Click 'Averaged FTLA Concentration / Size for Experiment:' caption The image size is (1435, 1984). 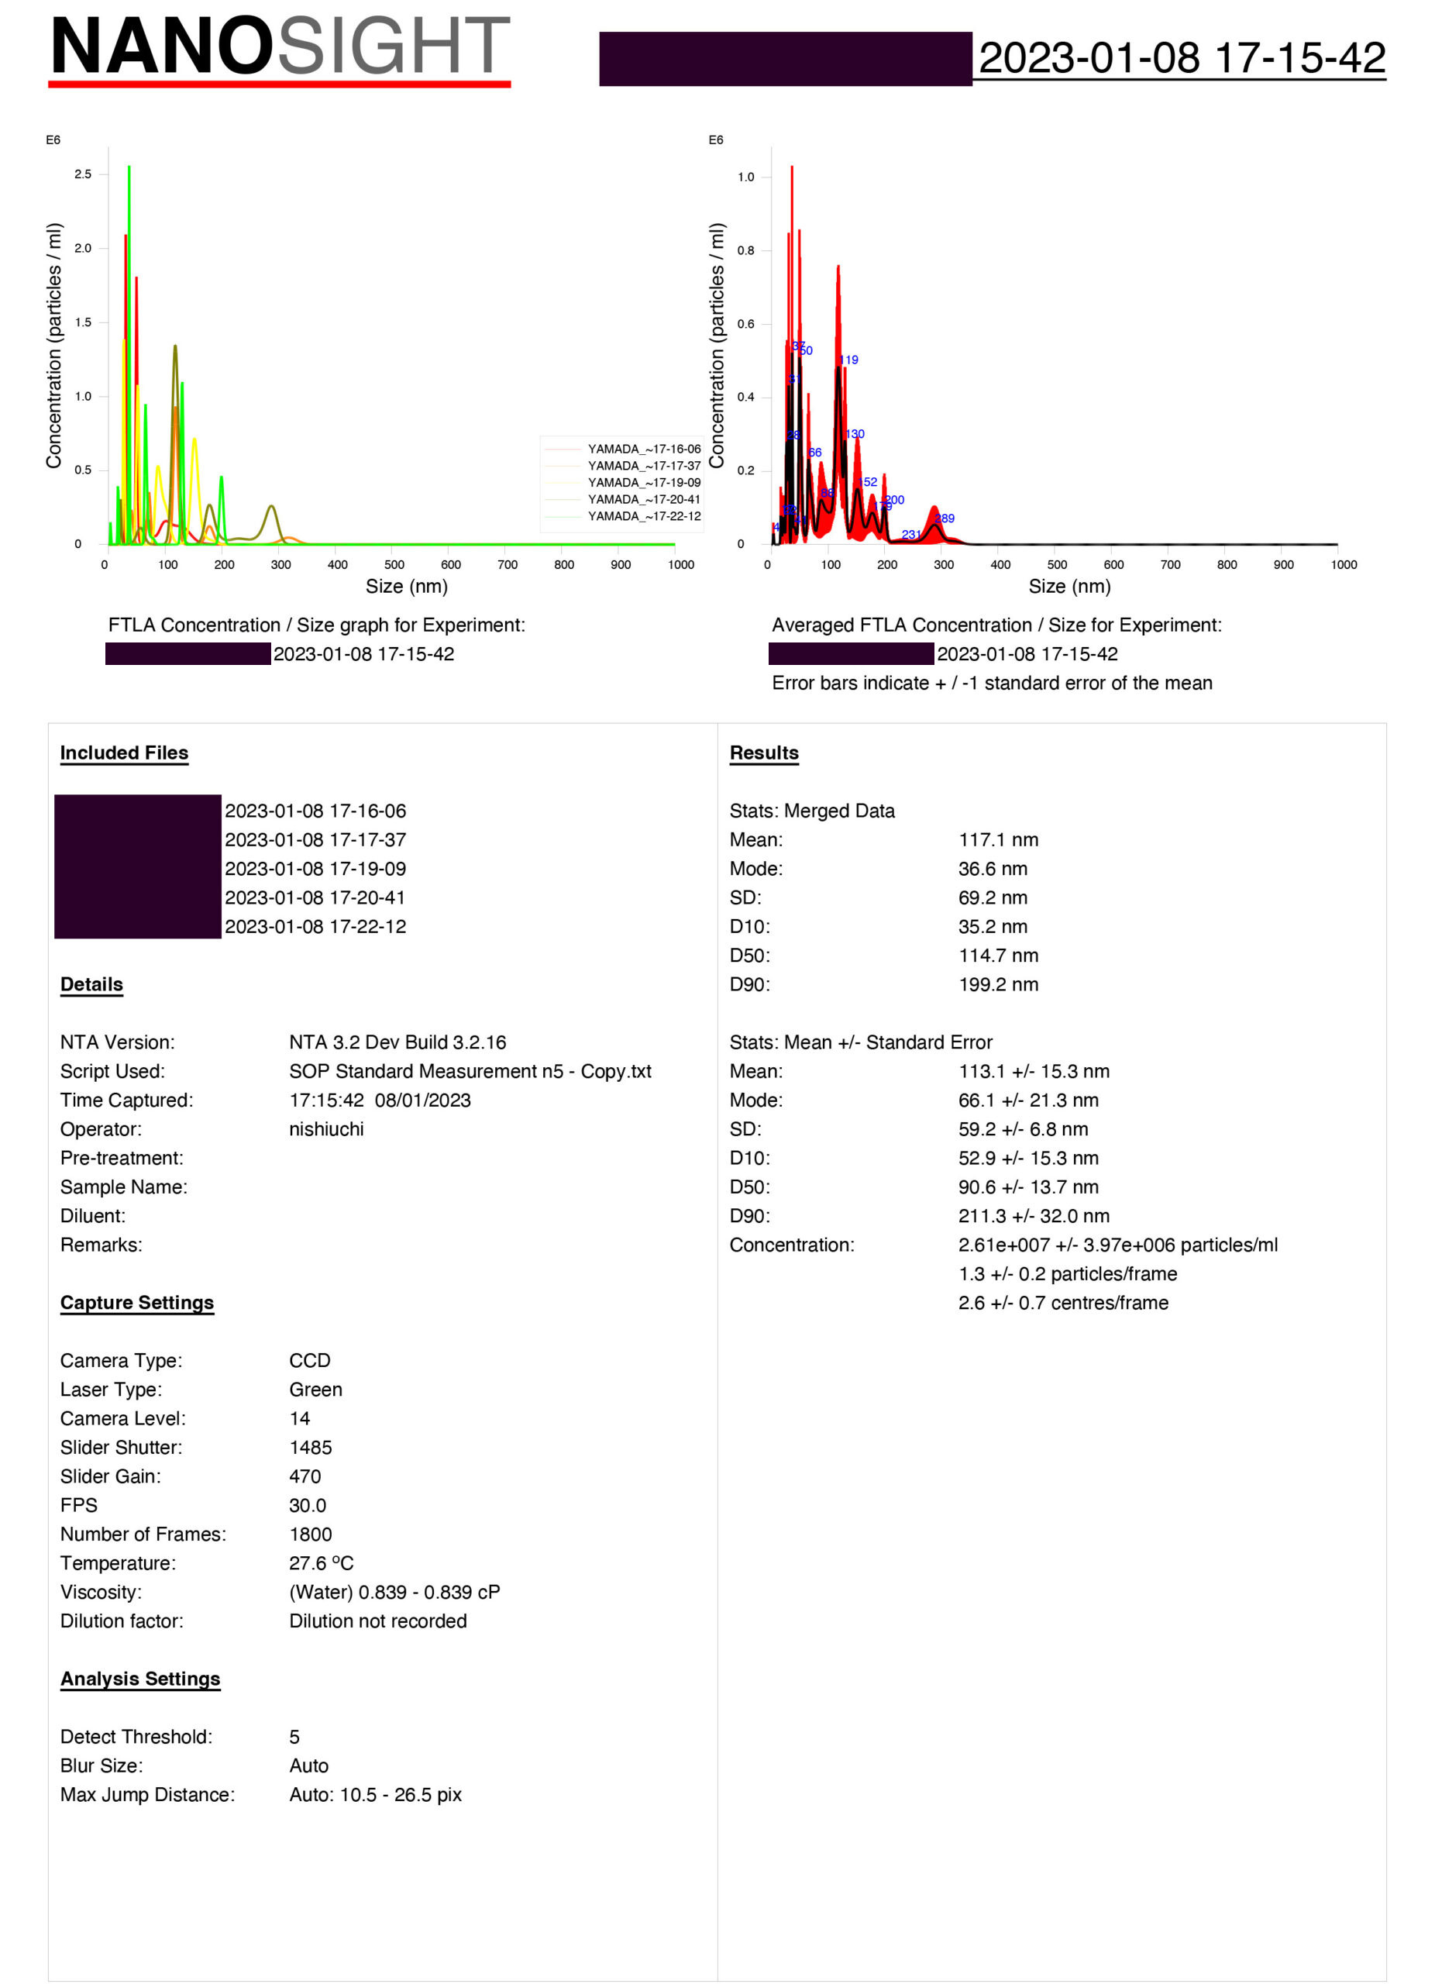point(997,625)
